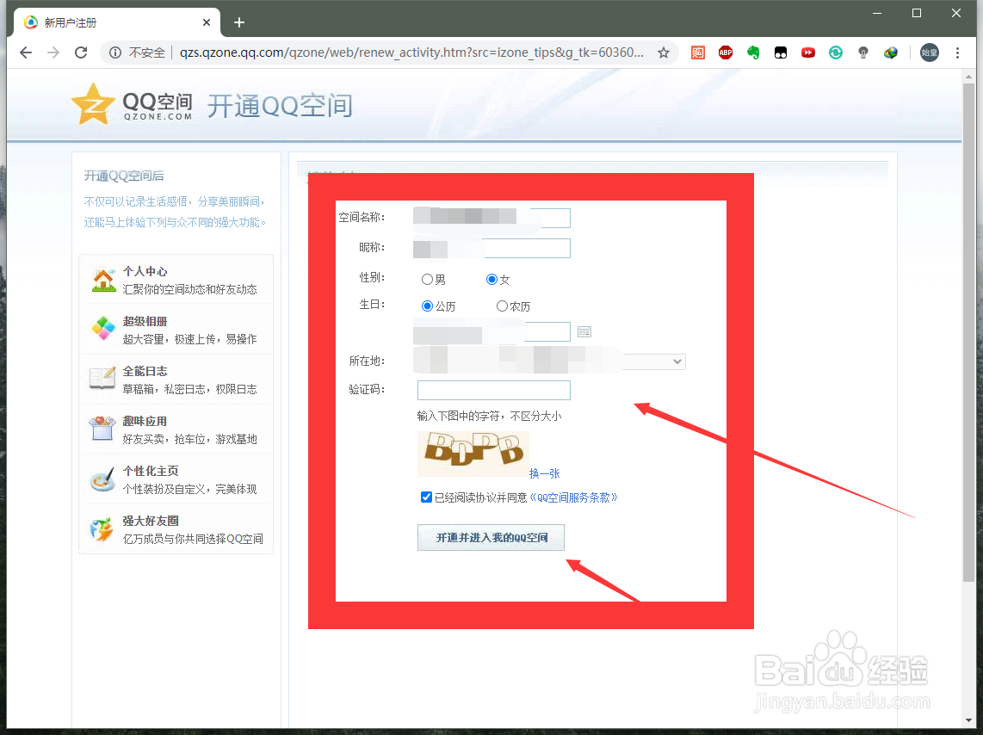Click the browser address bar URL

click(x=411, y=52)
